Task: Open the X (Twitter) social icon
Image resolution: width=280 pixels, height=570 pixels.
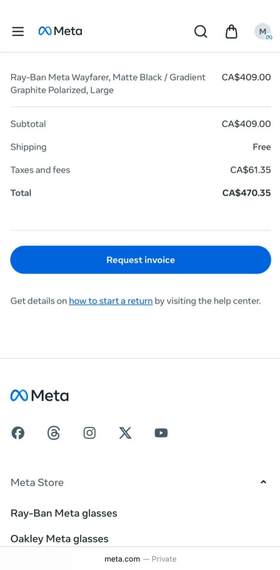Action: point(125,433)
